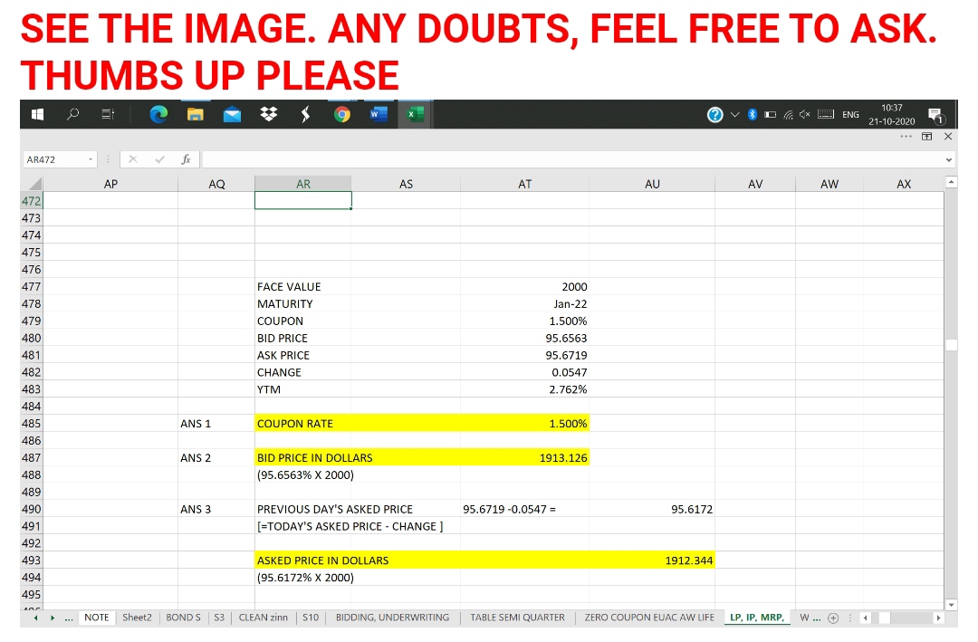978x642 pixels.
Task: Select column AT header
Action: point(524,184)
